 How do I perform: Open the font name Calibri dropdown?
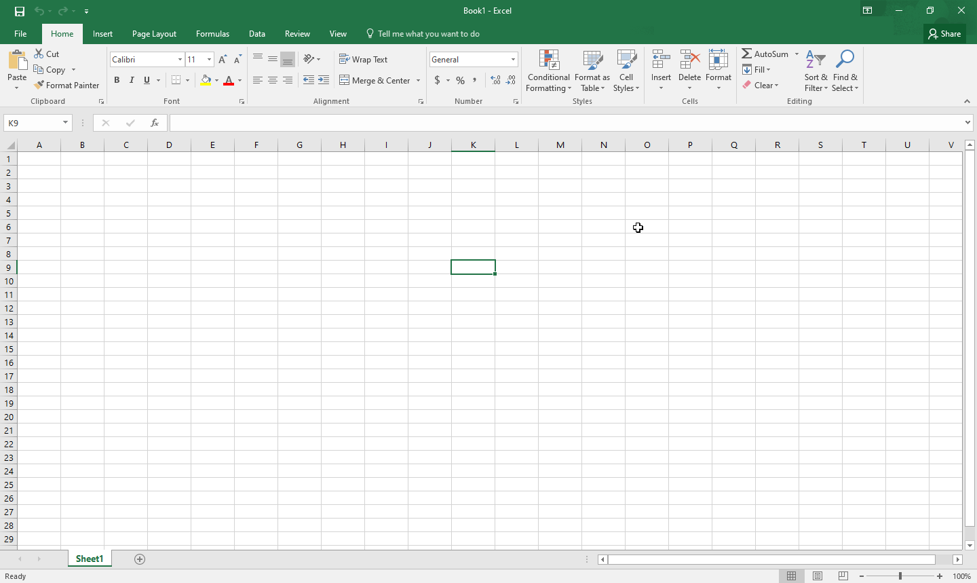point(180,60)
